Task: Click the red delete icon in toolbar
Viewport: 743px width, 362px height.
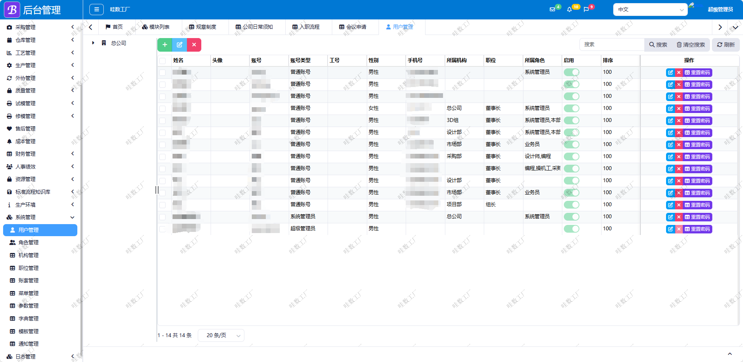Action: [194, 45]
